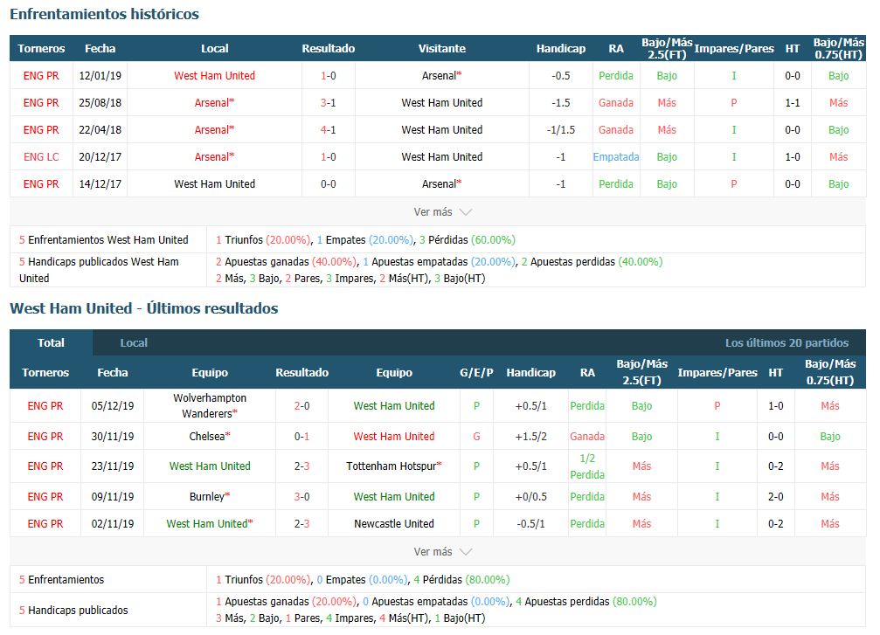
Task: Open Arsenal in the 25/08/18 row
Action: tap(214, 103)
